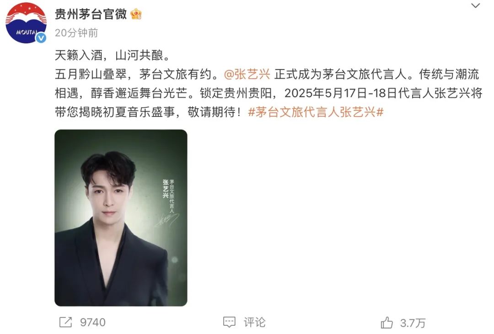Expand the post options chevron
This screenshot has height=334, width=494.
(475, 5)
